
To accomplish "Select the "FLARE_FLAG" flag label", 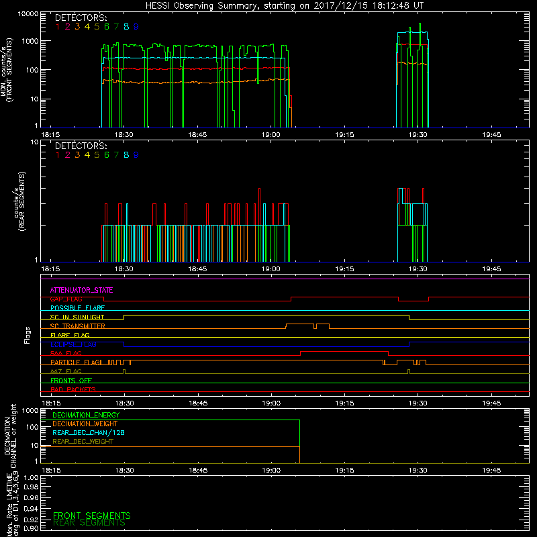I will point(70,335).
